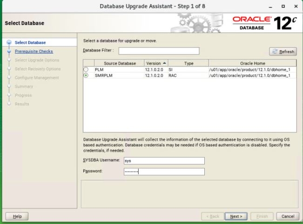
Task: Proceed with the Next button
Action: (x=236, y=216)
